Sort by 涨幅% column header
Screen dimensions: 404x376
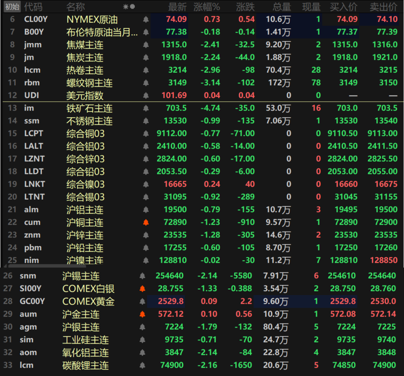[x=207, y=7]
